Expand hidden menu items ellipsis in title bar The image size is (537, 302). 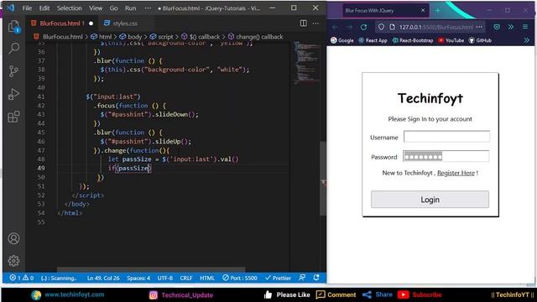click(148, 8)
